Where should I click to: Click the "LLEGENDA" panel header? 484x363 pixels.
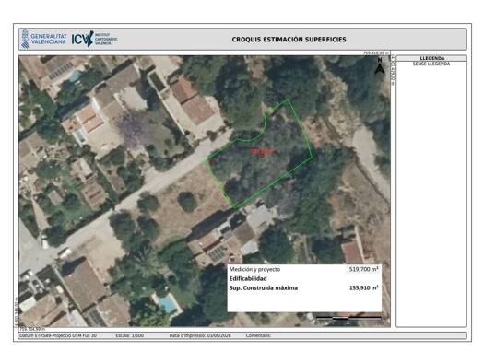pos(431,58)
